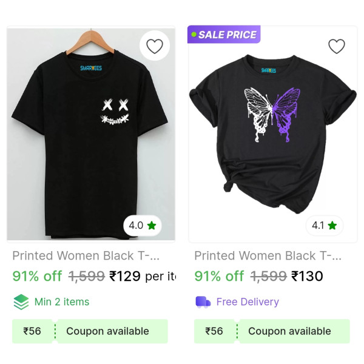Click the Min 2 items label
The width and height of the screenshot is (364, 364).
coord(62,302)
